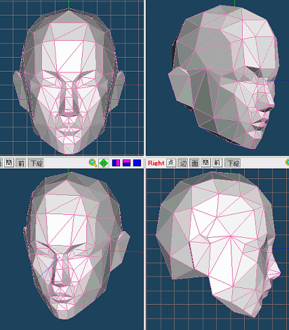This screenshot has height=330, width=289.
Task: Switch to top-bottom split view layout icon
Action: click(126, 163)
